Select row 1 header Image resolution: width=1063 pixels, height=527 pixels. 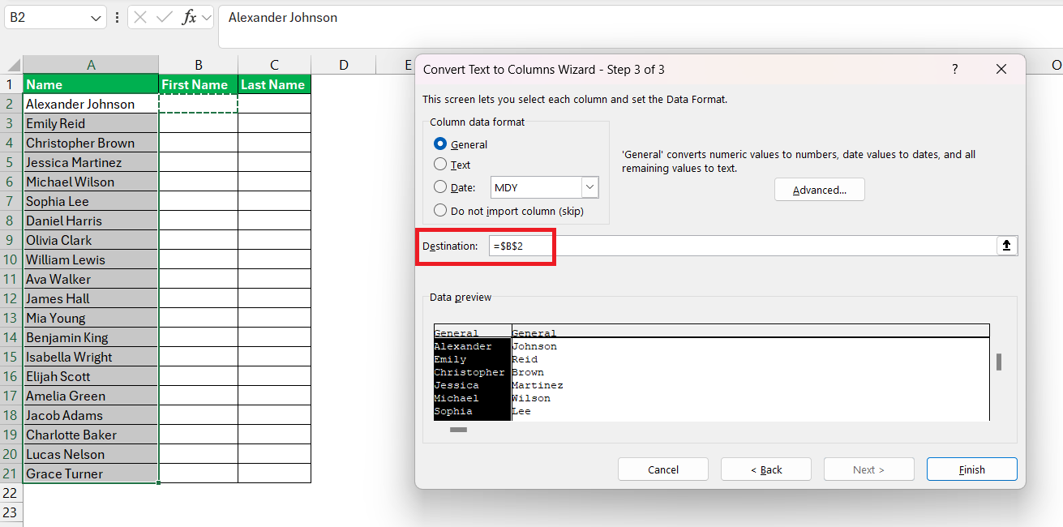11,84
